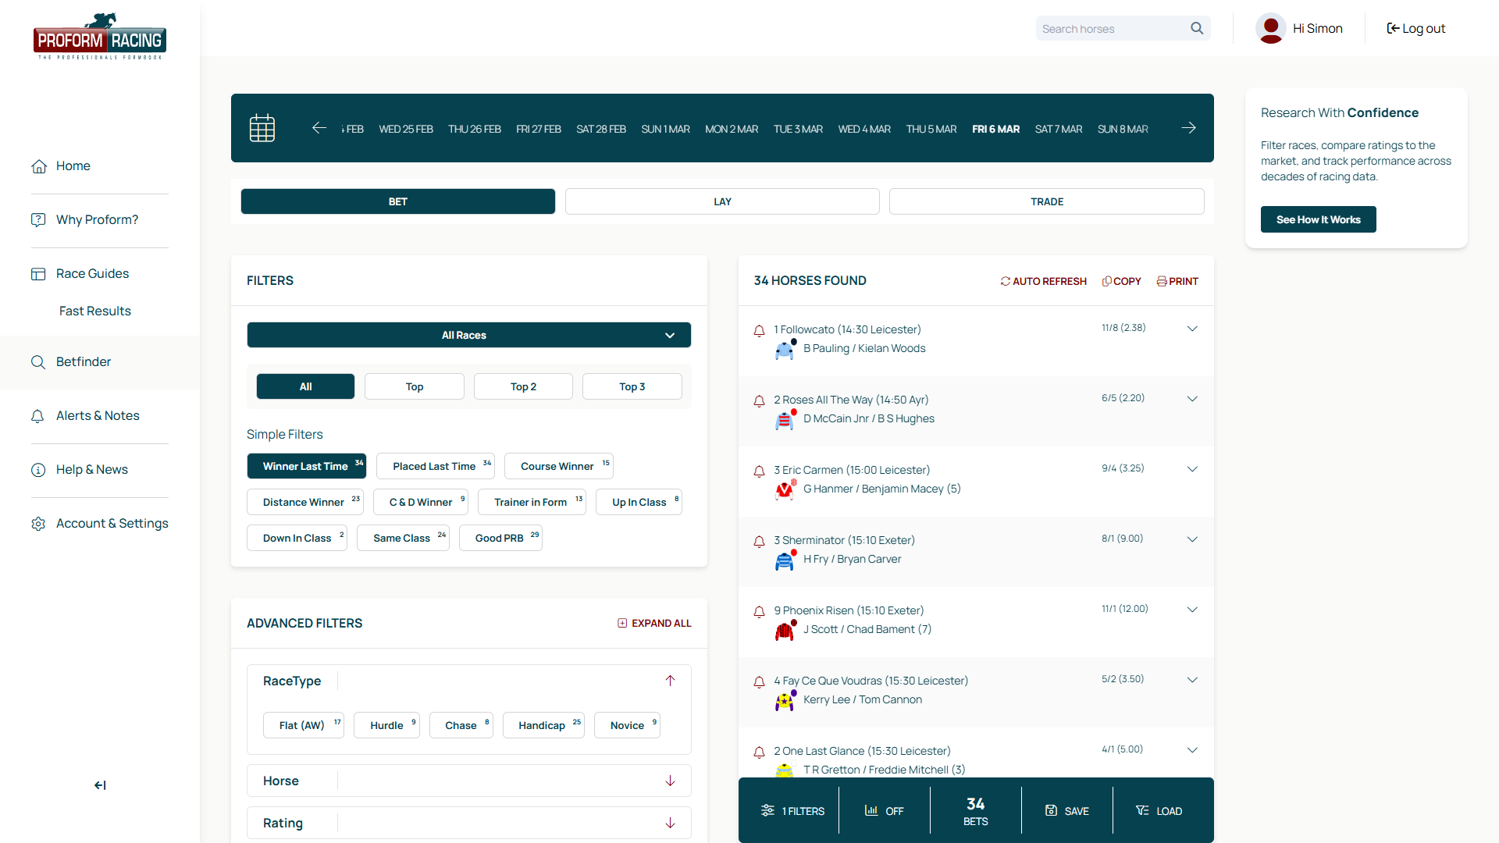Click See How It Works button

(1318, 219)
